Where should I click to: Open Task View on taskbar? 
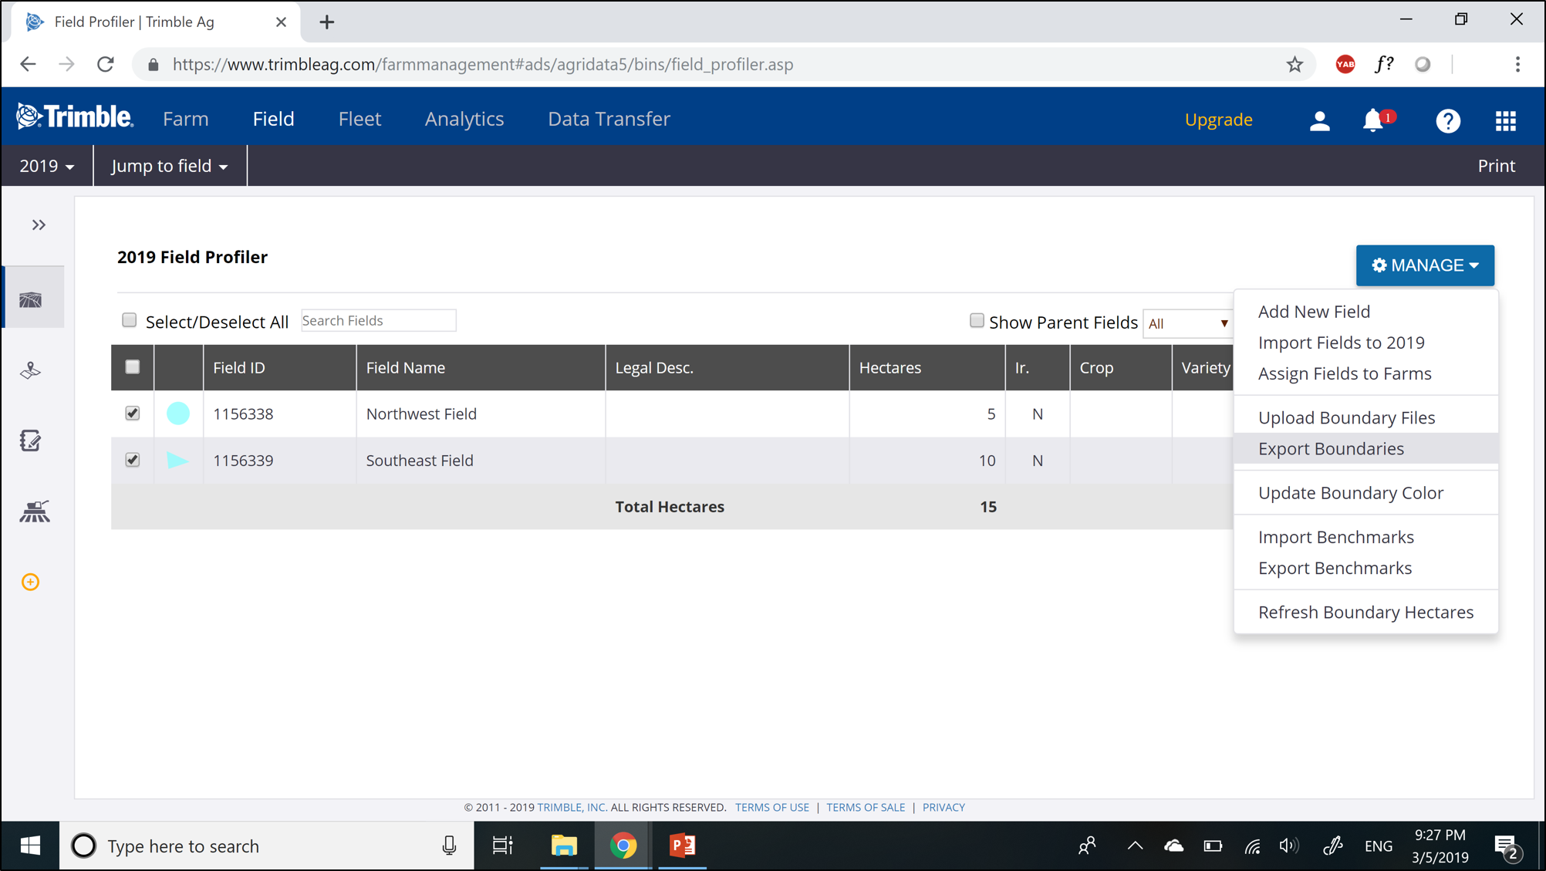502,846
